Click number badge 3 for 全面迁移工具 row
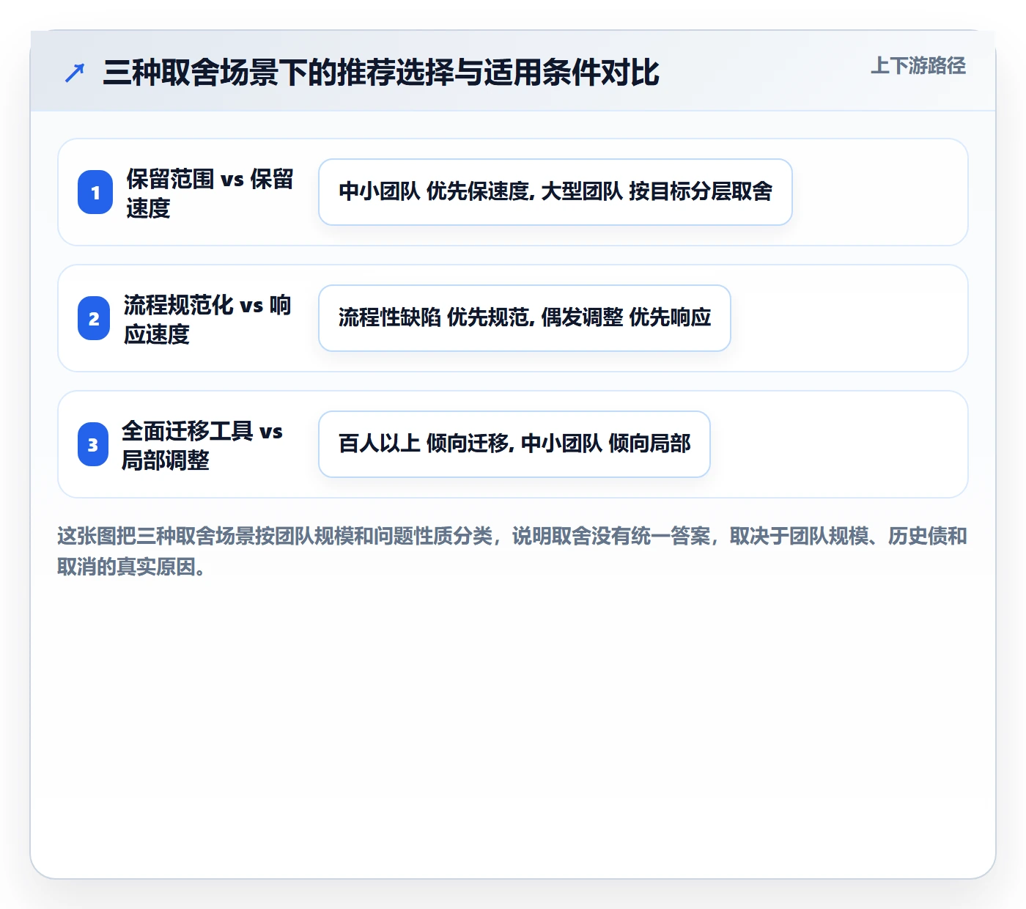This screenshot has width=1026, height=909. click(x=93, y=444)
